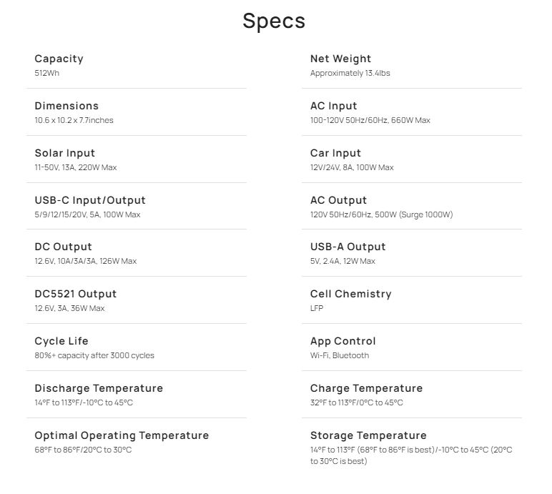Click USB-C Input/Output label
Screen dimensions: 552x494
90,200
